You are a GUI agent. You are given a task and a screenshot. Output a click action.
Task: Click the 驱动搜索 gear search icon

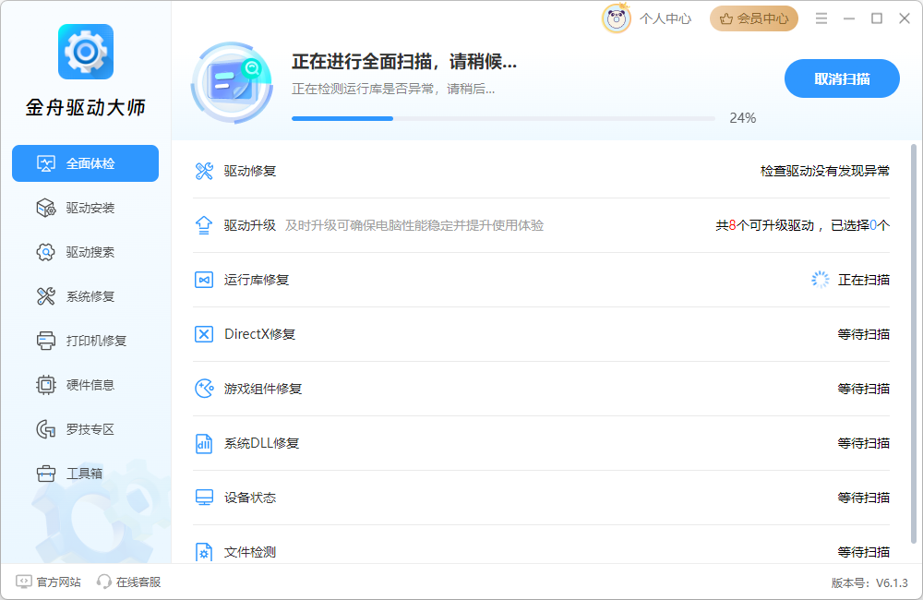[x=46, y=252]
